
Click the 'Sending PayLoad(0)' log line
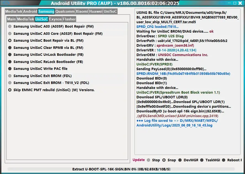(172, 69)
